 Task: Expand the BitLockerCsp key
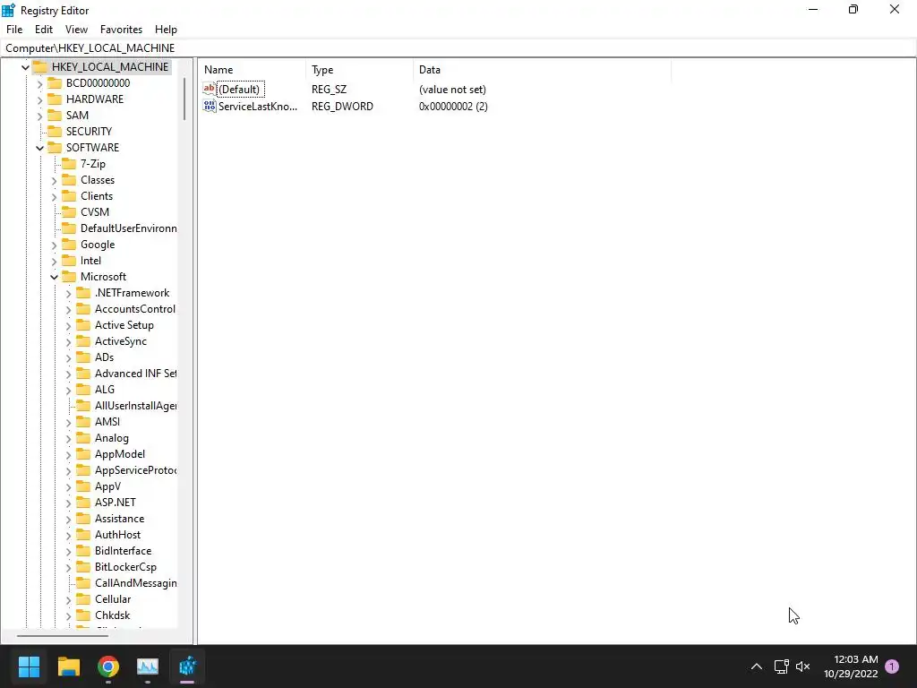(68, 567)
